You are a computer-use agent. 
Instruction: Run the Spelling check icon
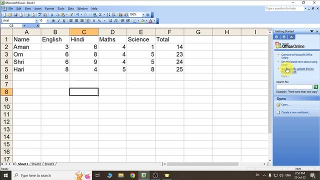(x=40, y=14)
